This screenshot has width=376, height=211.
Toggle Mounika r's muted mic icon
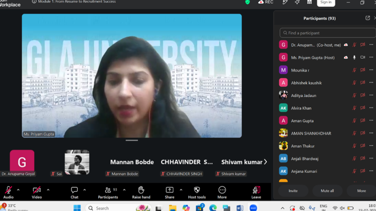click(x=354, y=70)
